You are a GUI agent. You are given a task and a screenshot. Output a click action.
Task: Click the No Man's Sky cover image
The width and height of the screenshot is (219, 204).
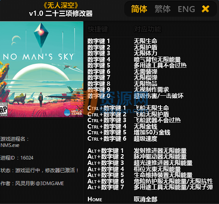point(41,69)
